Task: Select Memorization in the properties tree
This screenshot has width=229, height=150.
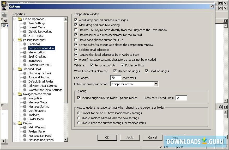Action: point(37,52)
